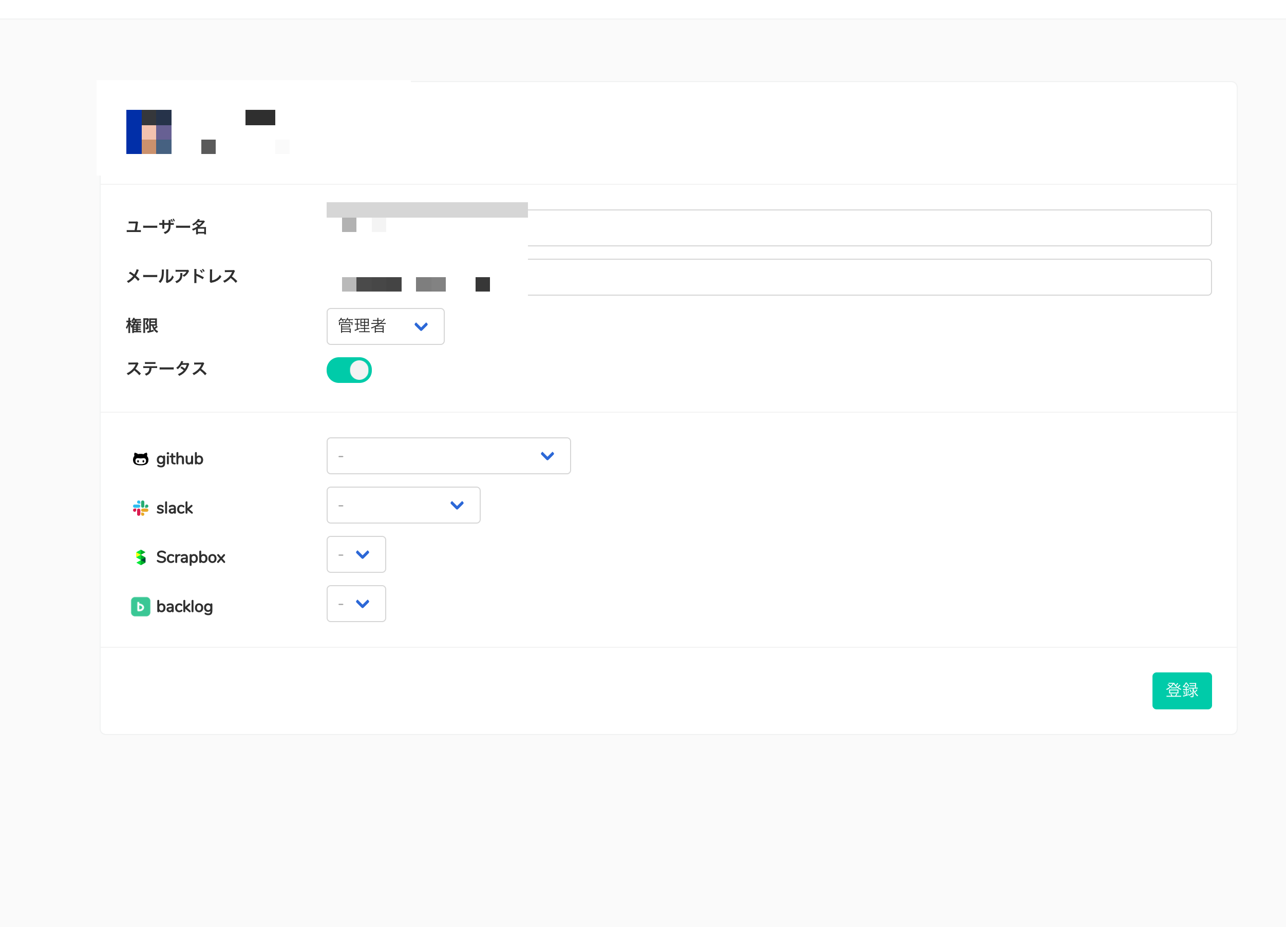Click the github dropdown chevron arrow
1286x927 pixels.
tap(547, 456)
